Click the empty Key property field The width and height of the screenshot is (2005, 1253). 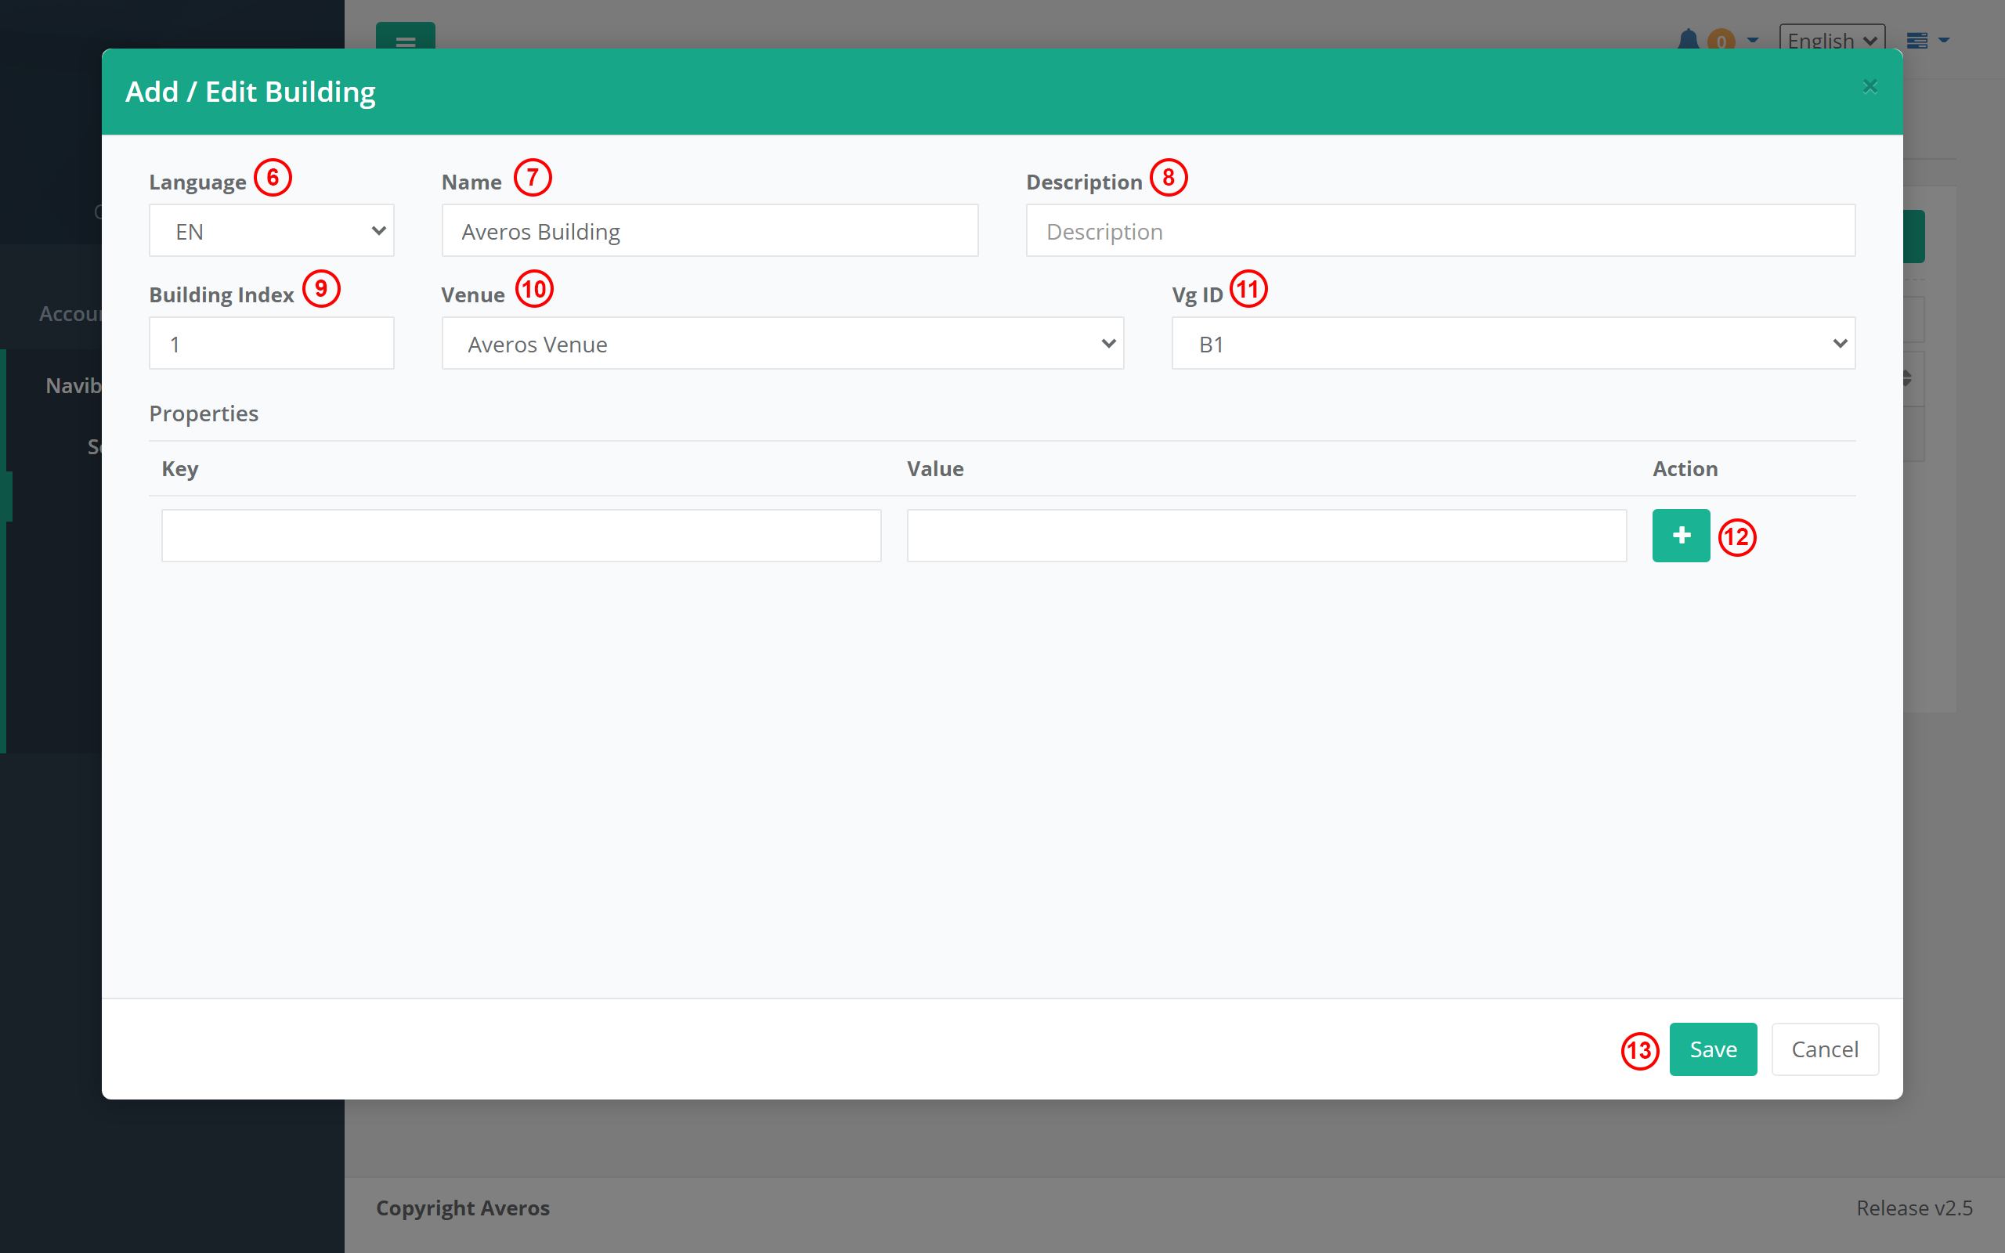click(520, 536)
